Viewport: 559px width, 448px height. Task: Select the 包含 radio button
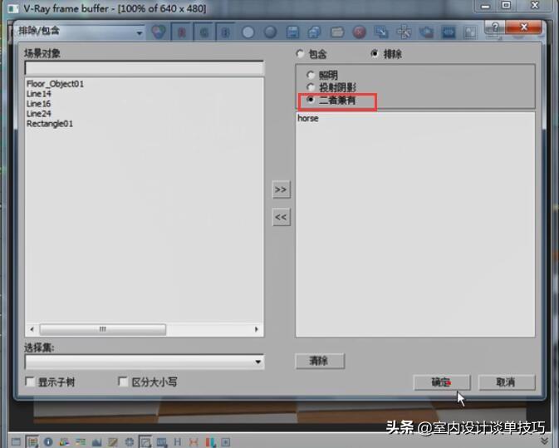(300, 53)
